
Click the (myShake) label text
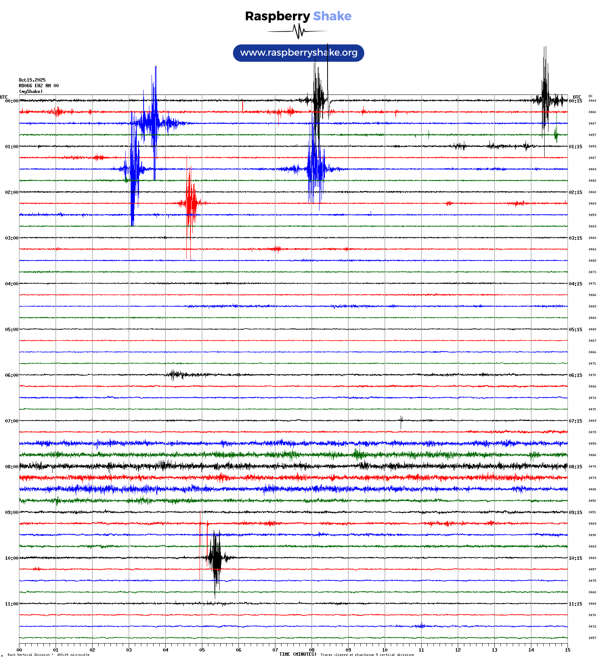31,91
